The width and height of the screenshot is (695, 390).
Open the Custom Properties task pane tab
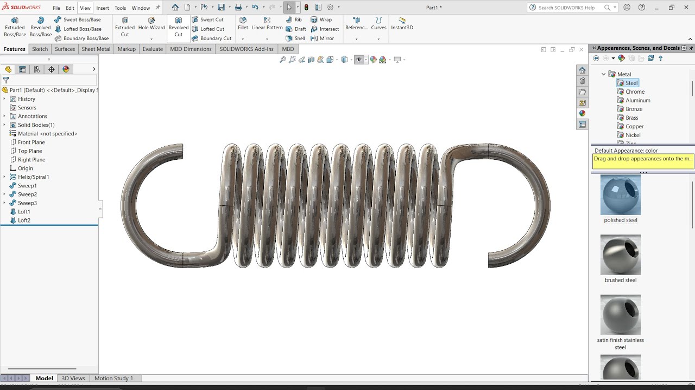[x=583, y=125]
